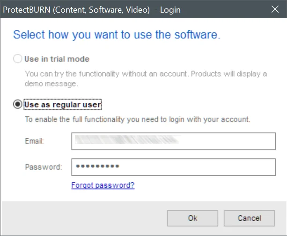Focus the Password input field

[173, 167]
